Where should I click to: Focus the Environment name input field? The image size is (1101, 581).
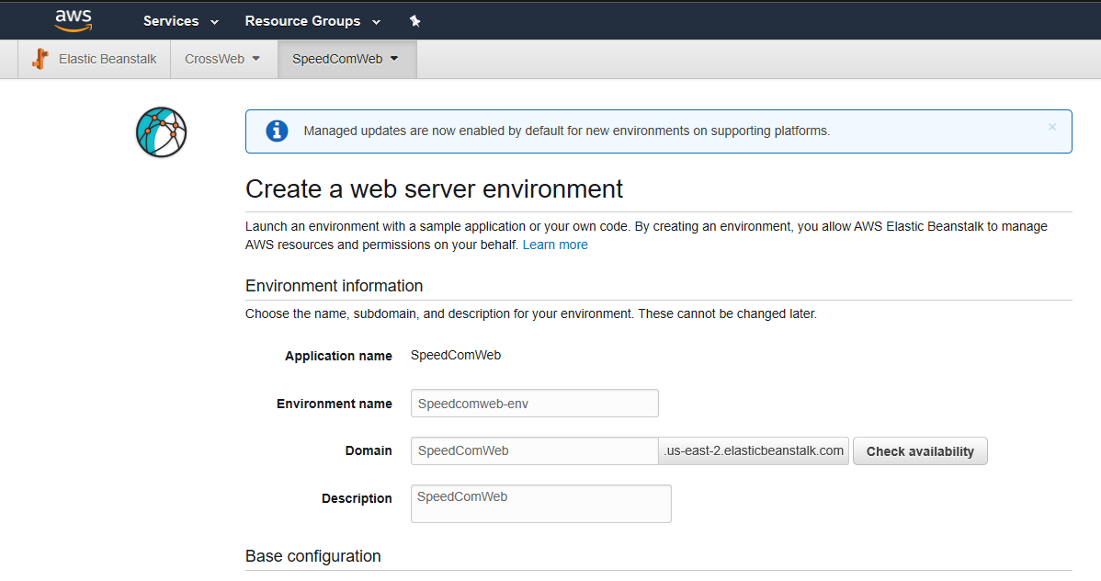(x=534, y=404)
